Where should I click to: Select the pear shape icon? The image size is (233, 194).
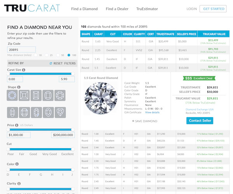[48, 113]
